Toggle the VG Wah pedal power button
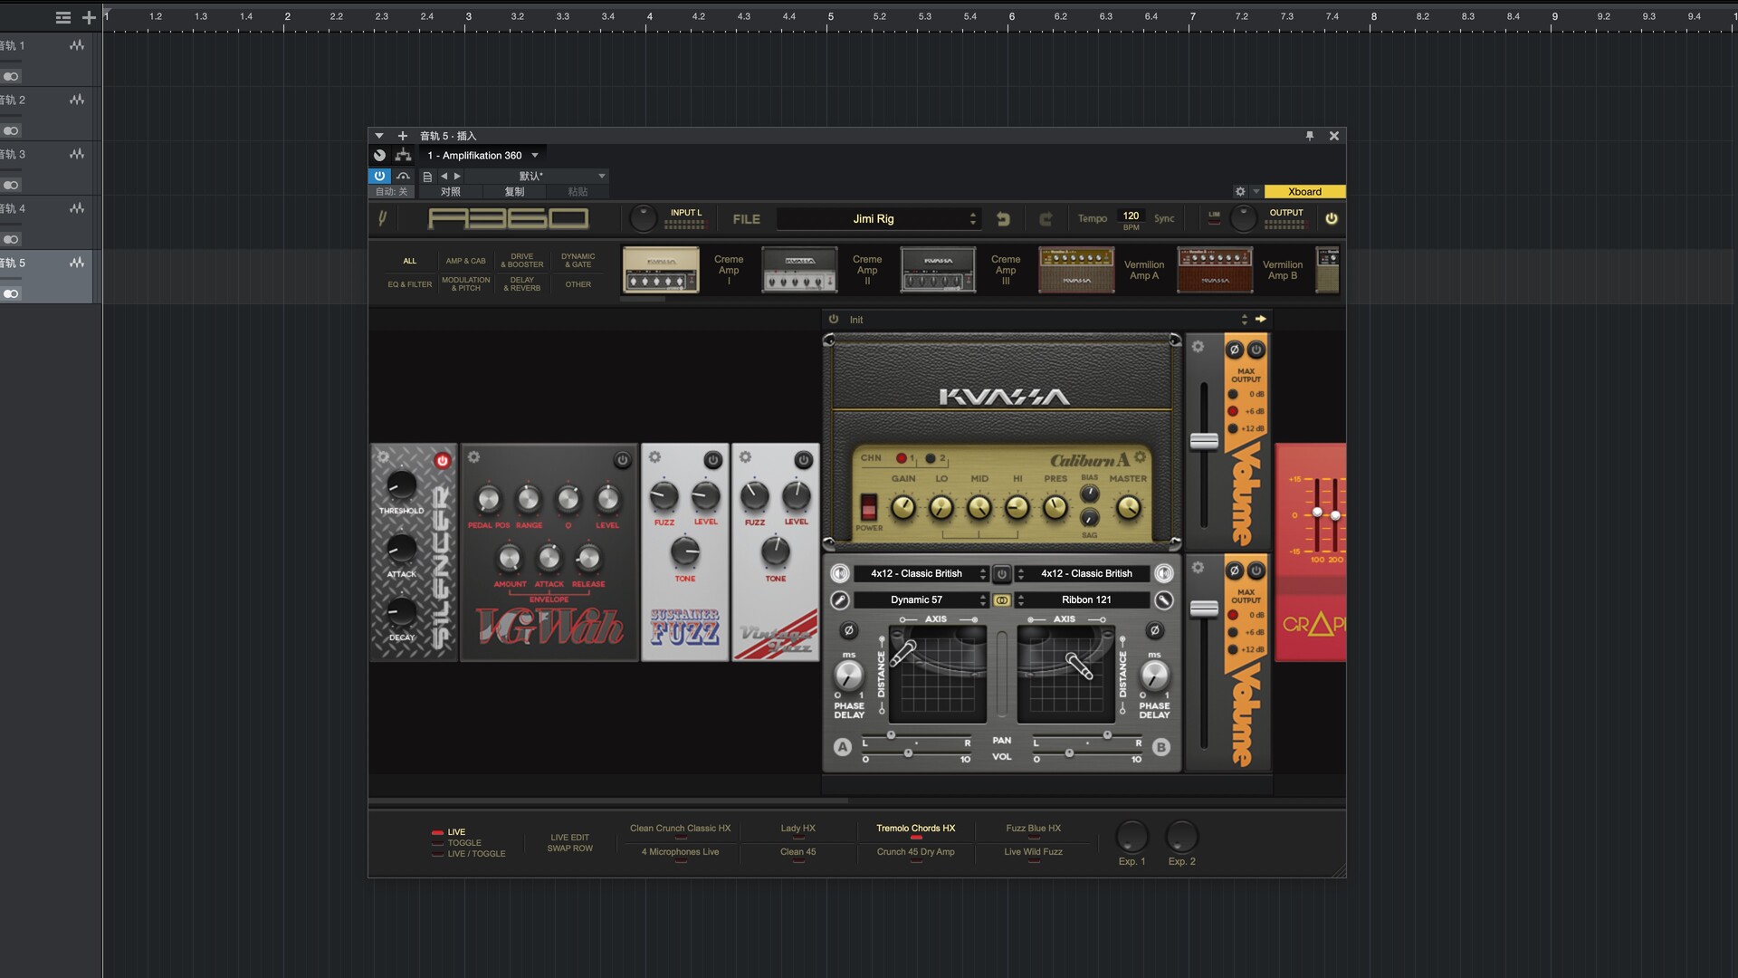This screenshot has height=978, width=1738. coord(622,460)
